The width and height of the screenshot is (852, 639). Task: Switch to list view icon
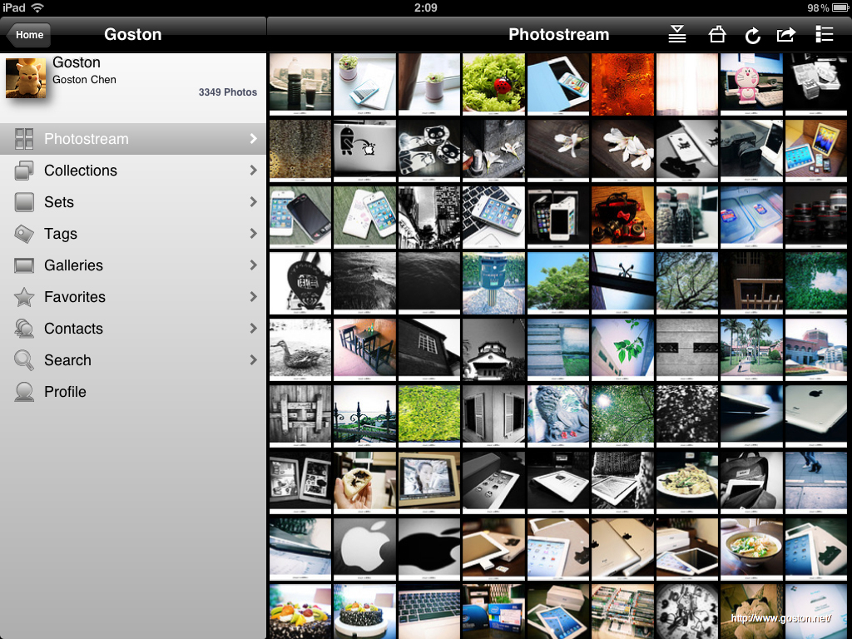click(x=824, y=35)
